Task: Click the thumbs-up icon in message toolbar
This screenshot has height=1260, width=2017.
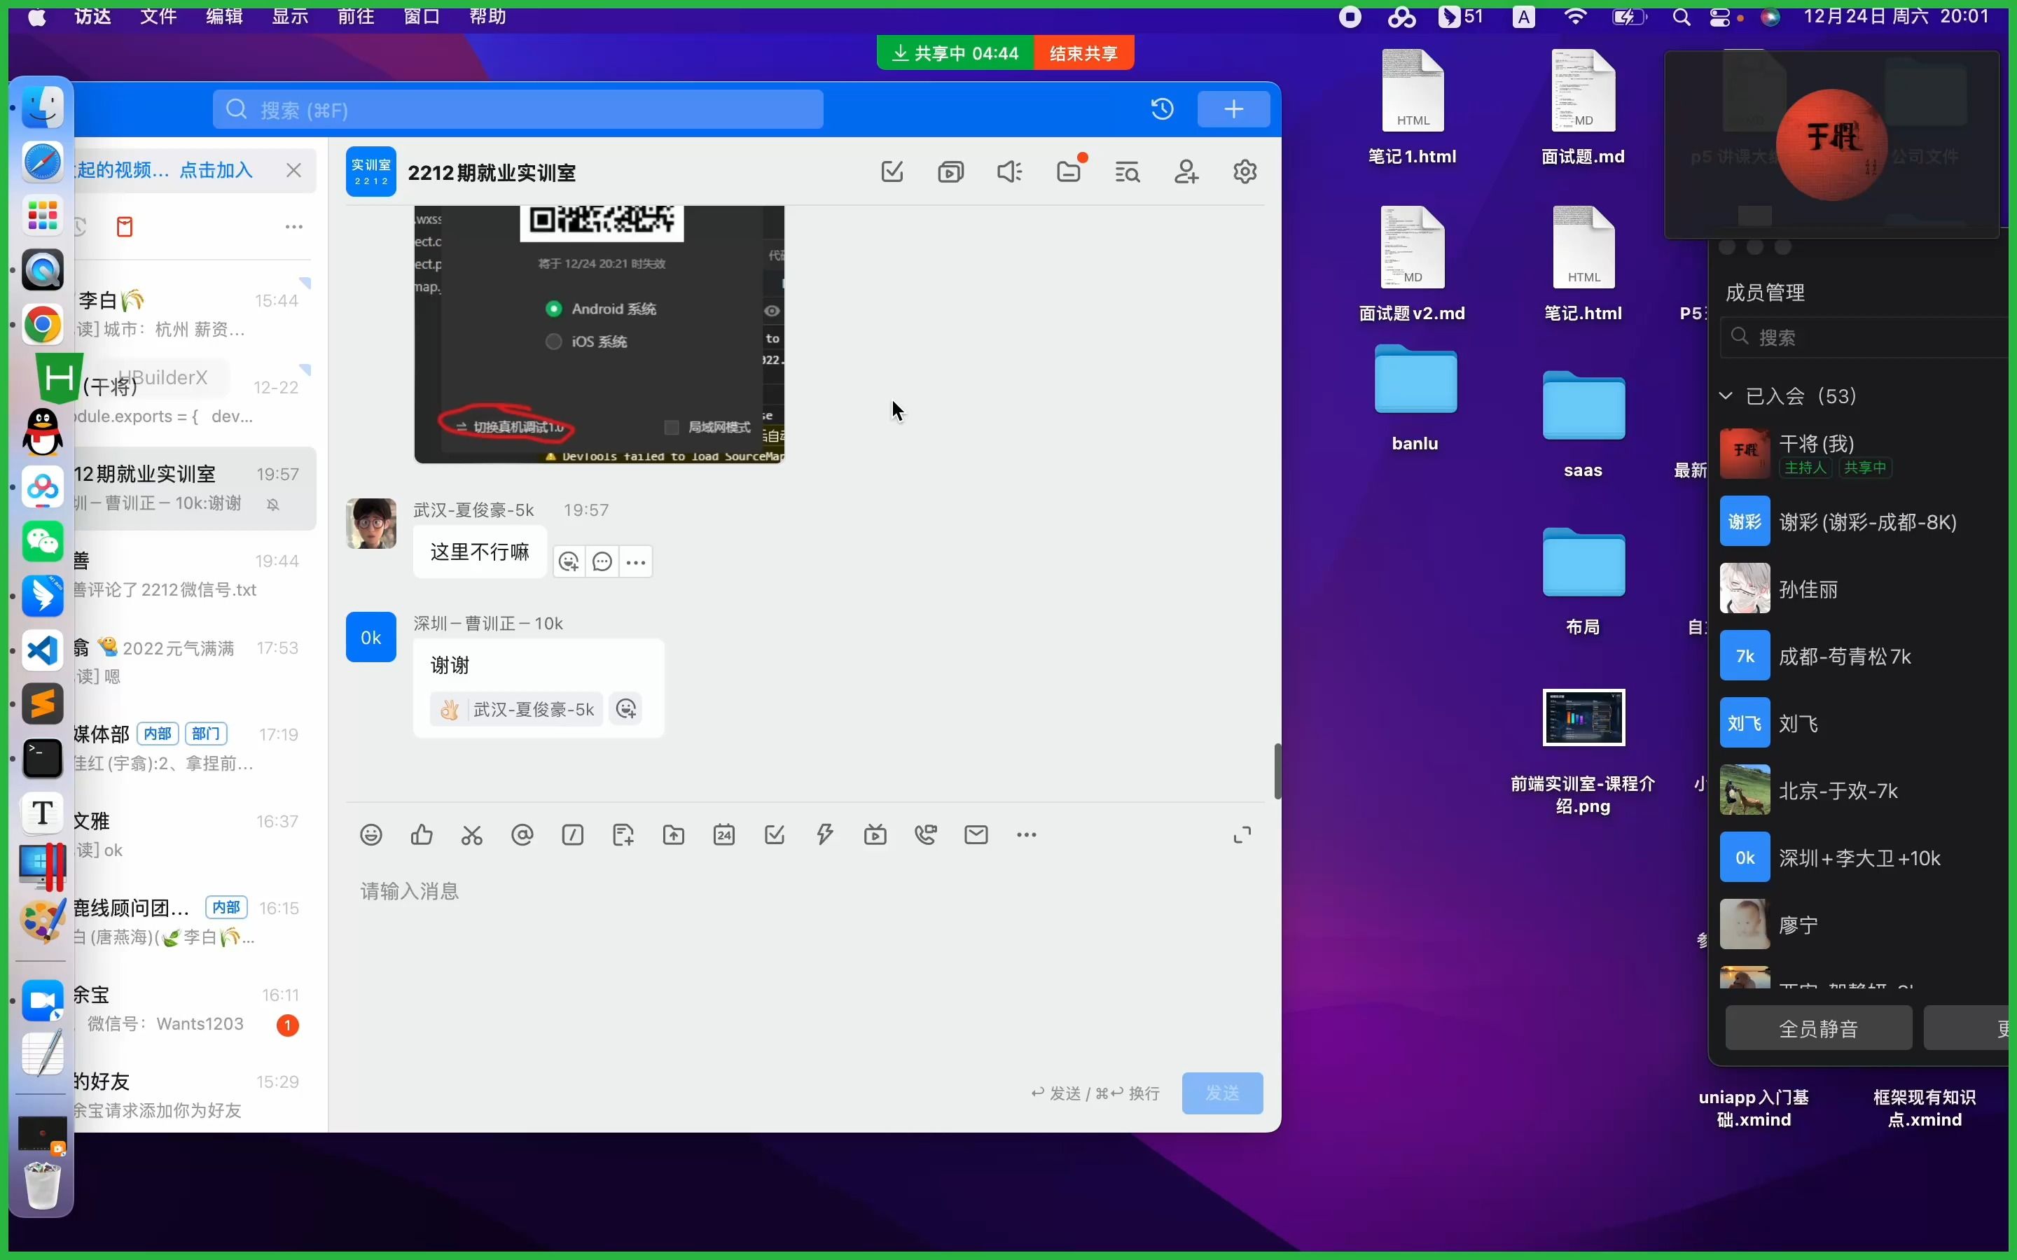Action: (422, 834)
